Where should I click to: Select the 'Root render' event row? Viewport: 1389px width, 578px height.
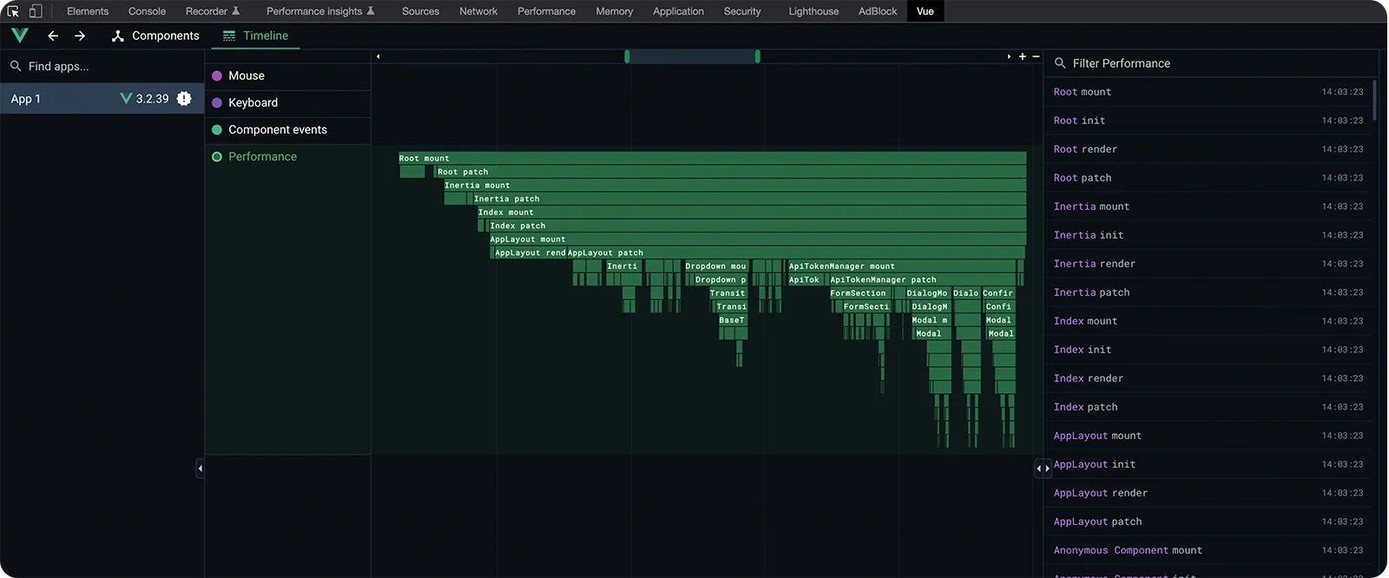[1208, 149]
